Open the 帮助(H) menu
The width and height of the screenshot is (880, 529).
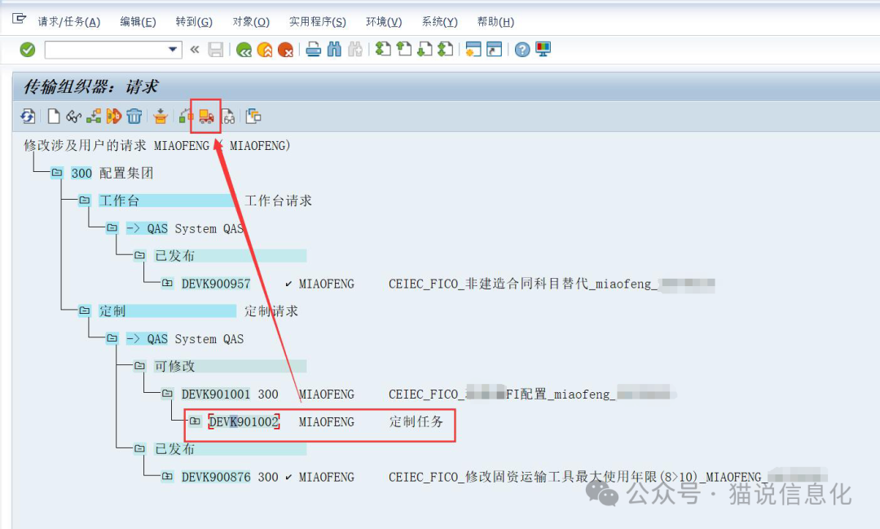coord(495,22)
